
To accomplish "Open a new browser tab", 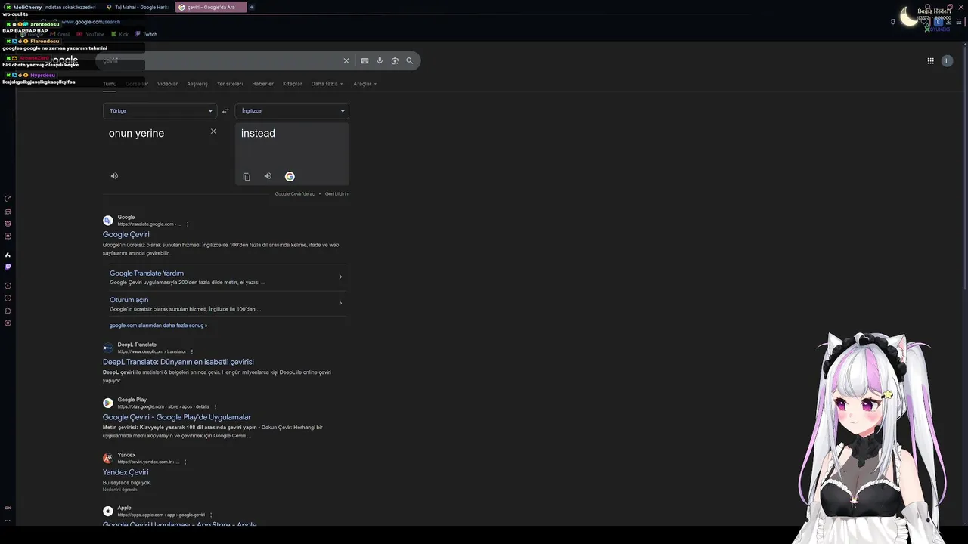I will (x=252, y=7).
